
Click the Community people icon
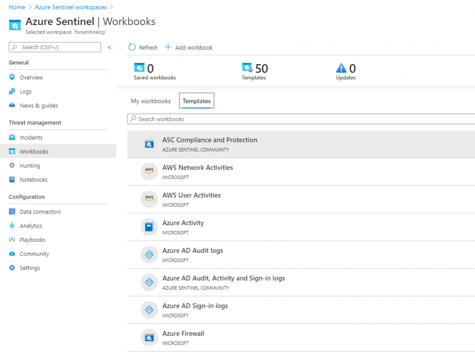(x=12, y=254)
